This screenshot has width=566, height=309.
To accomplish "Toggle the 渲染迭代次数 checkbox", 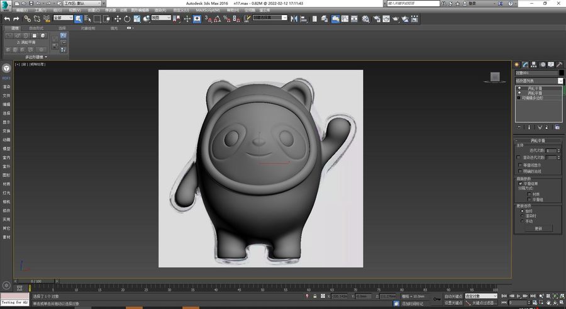I will coord(518,157).
